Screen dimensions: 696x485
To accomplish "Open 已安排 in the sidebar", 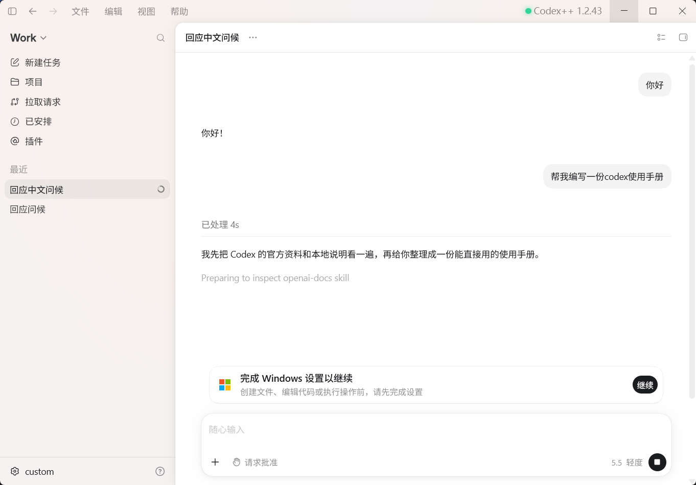I will (87, 122).
